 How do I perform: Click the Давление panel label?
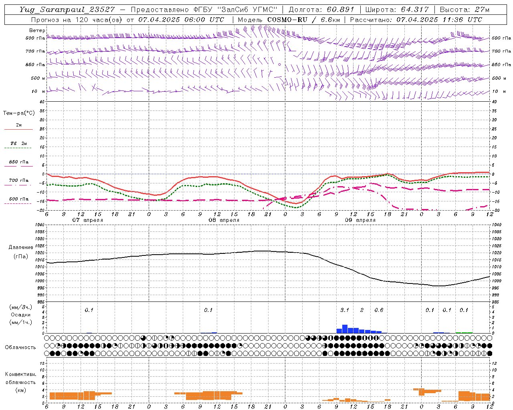tap(21, 247)
